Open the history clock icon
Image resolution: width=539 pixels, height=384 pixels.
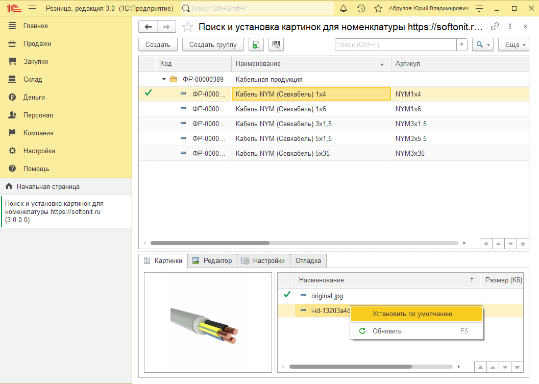point(361,9)
